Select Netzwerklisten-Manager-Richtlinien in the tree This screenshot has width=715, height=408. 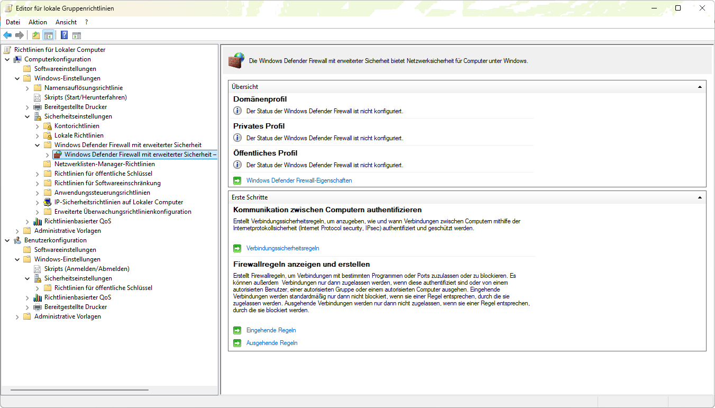[104, 164]
